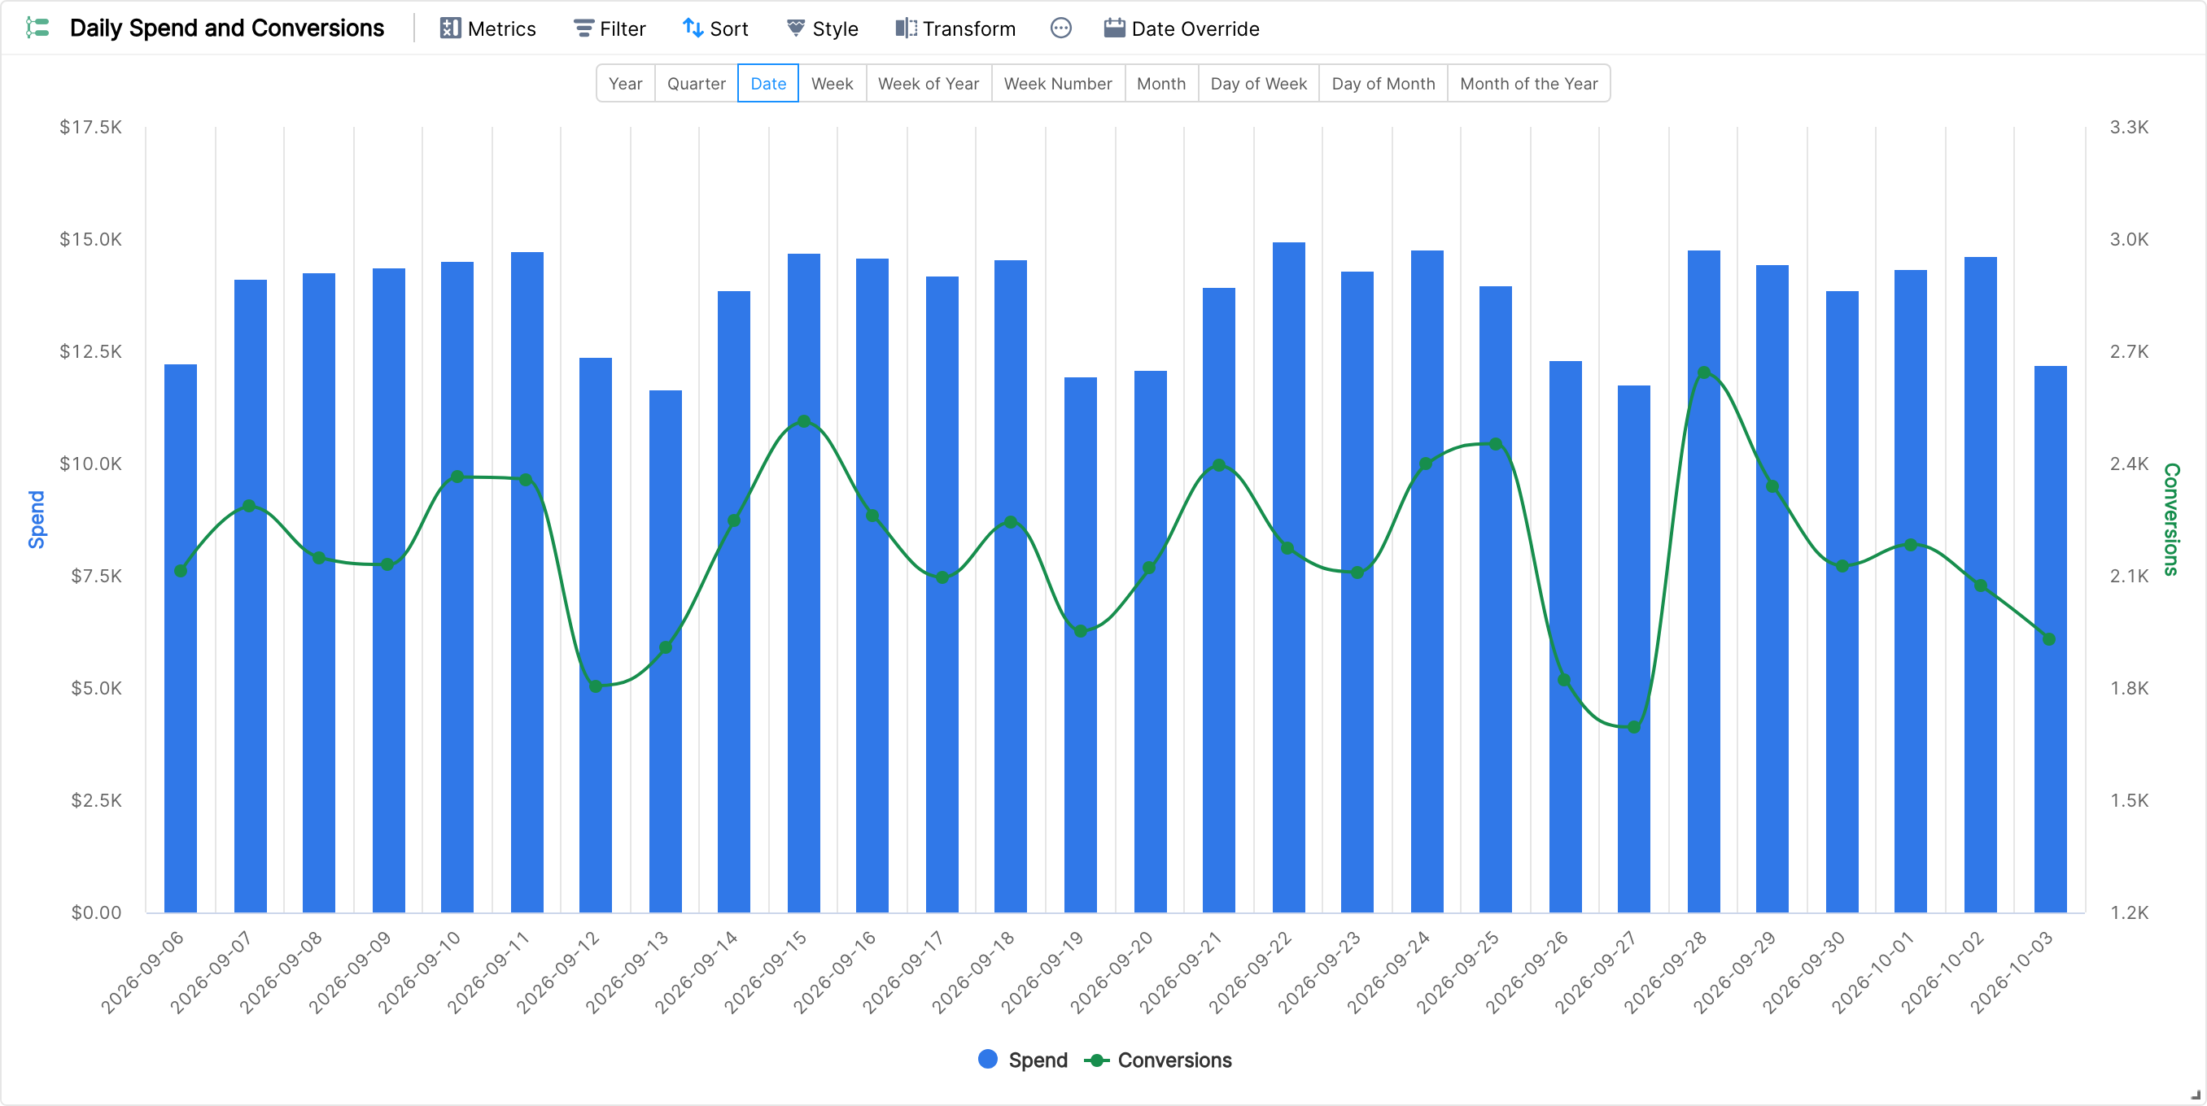The width and height of the screenshot is (2207, 1106).
Task: Click the green Conversions legend marker
Action: point(1096,1060)
